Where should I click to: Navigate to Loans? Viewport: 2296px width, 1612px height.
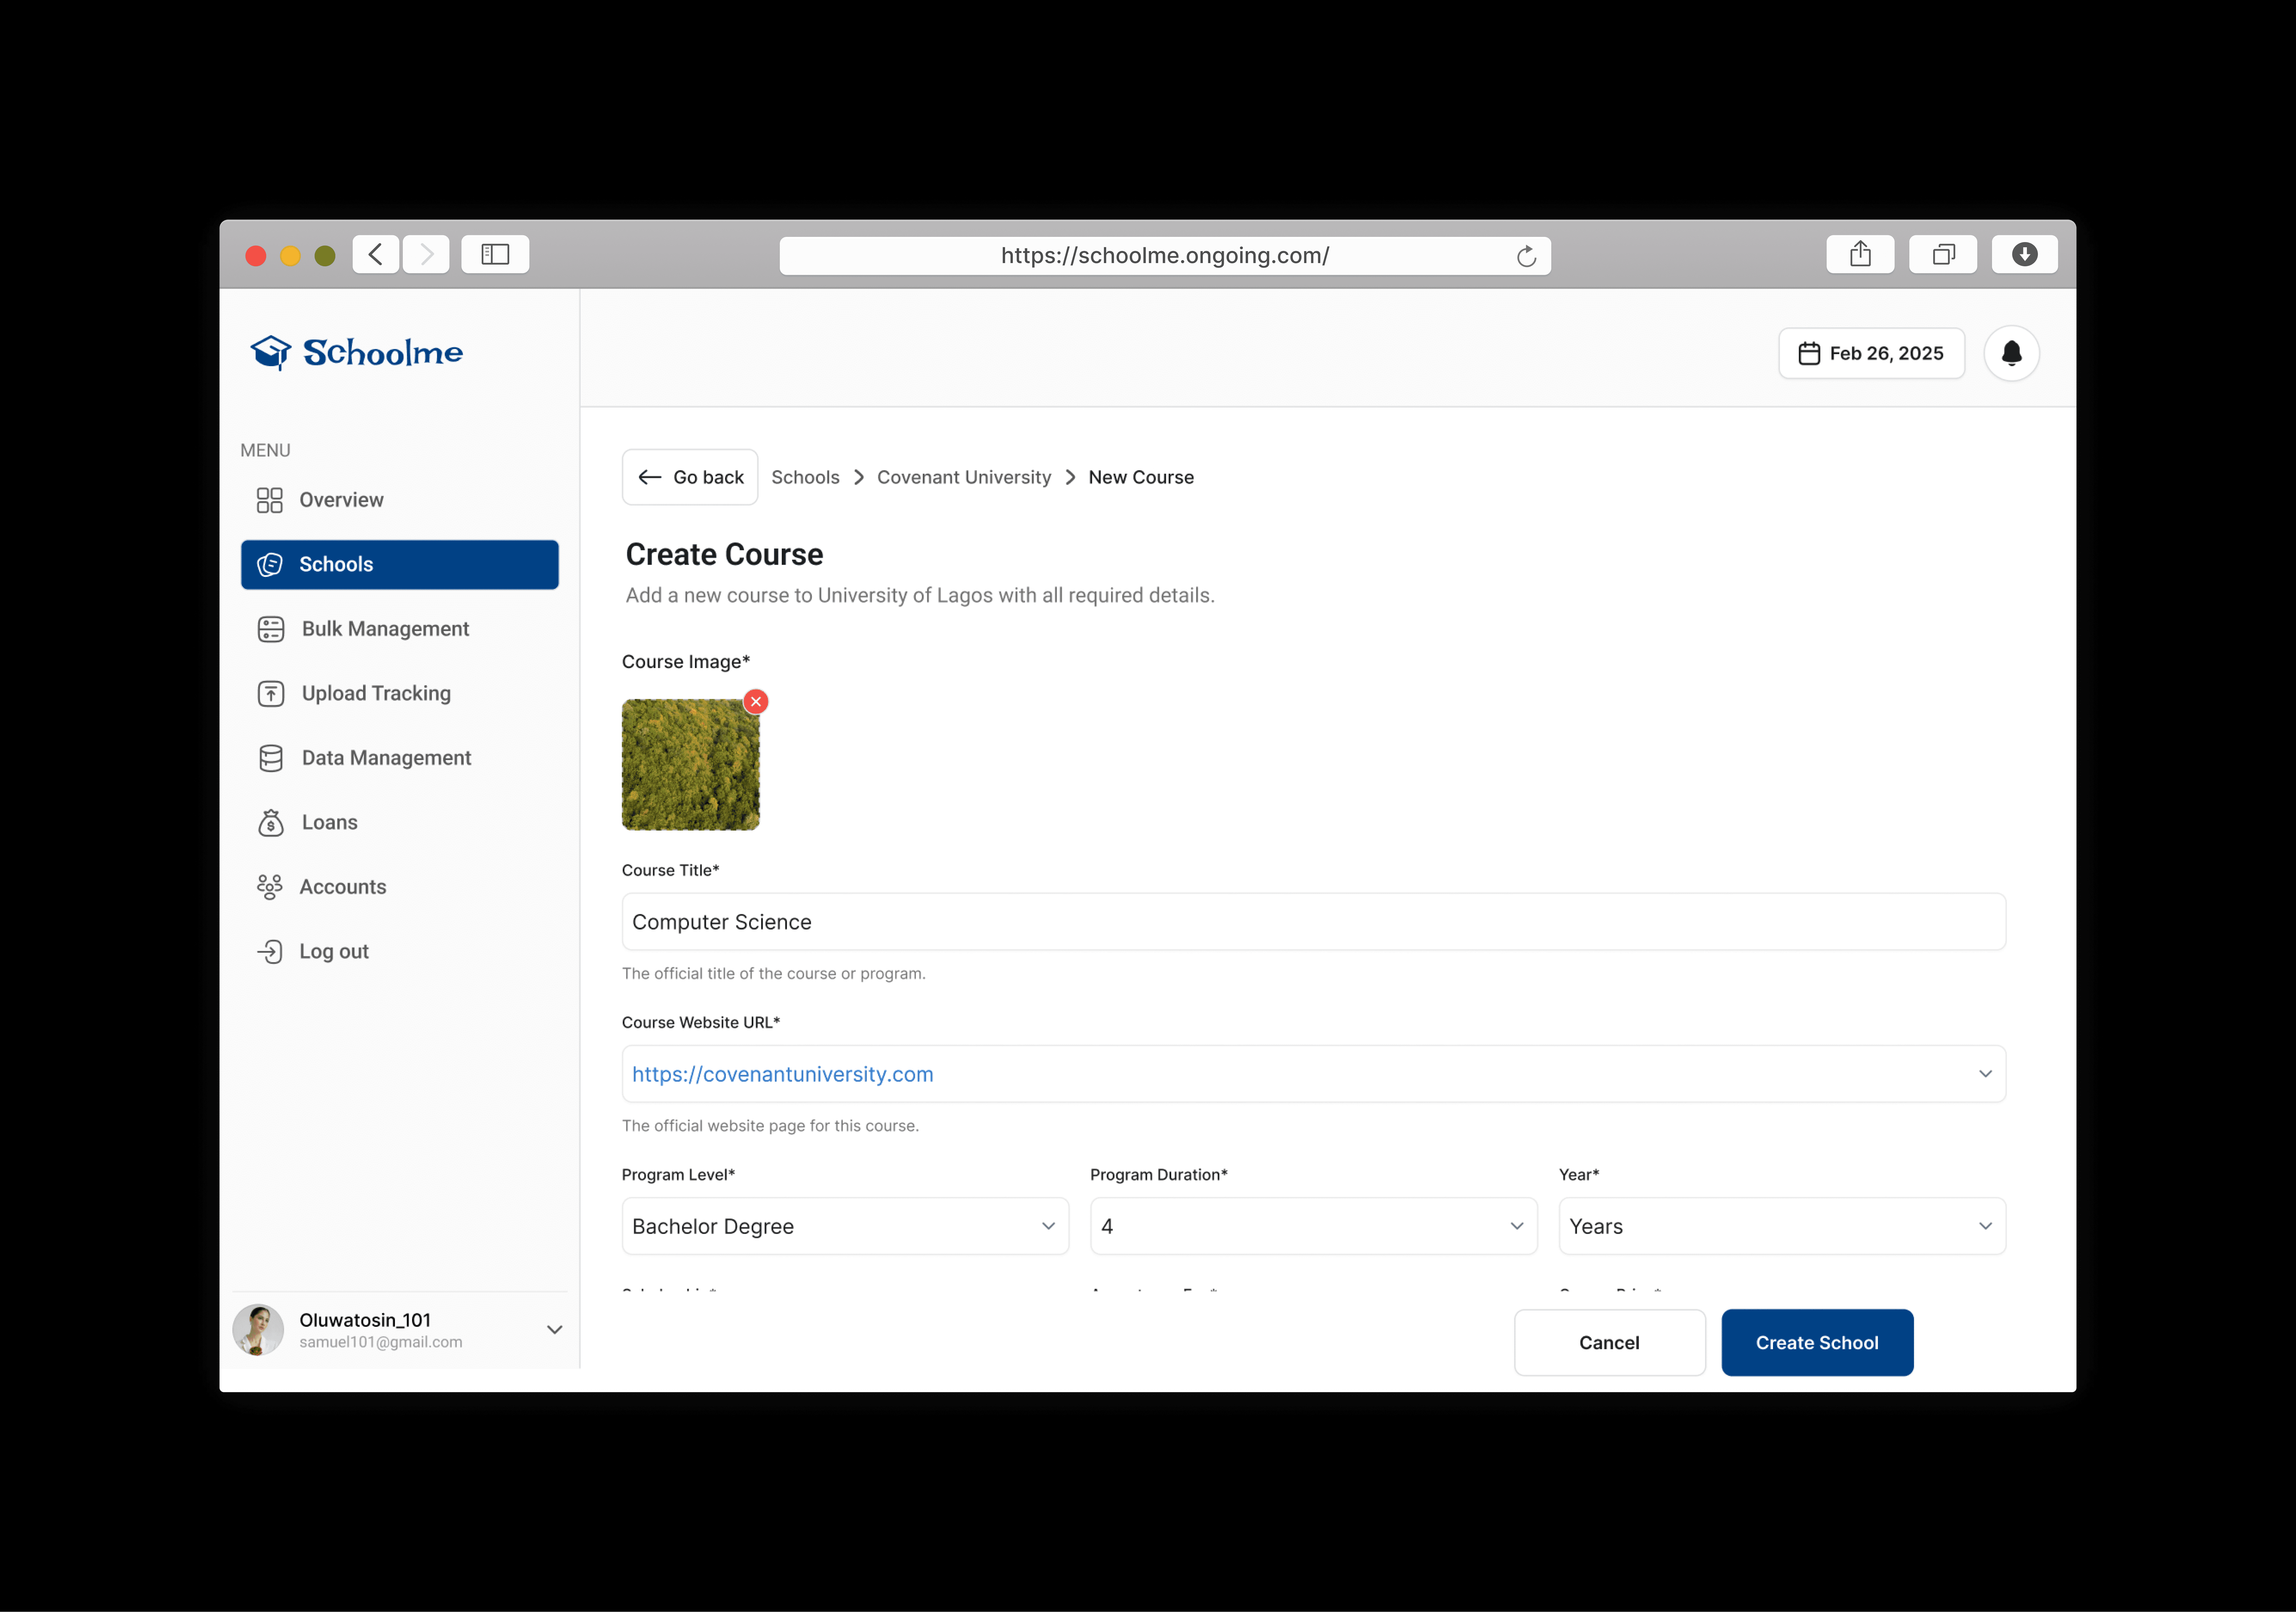tap(400, 822)
